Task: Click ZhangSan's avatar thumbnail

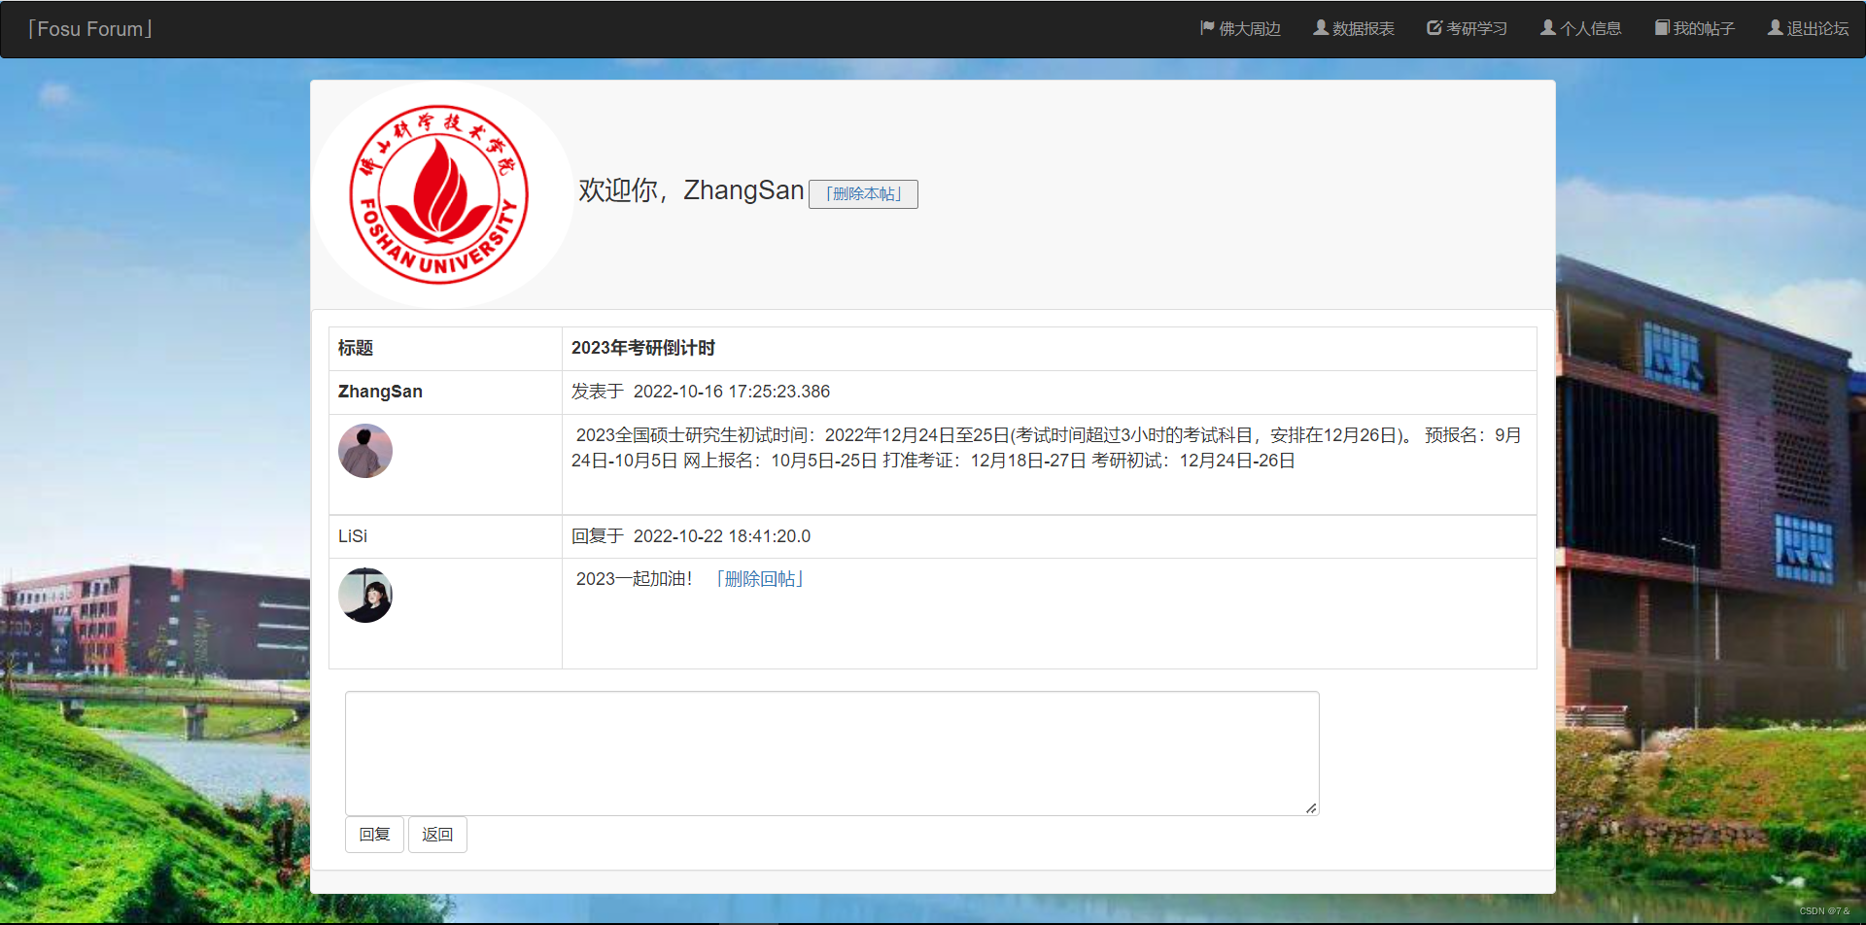Action: coord(365,451)
